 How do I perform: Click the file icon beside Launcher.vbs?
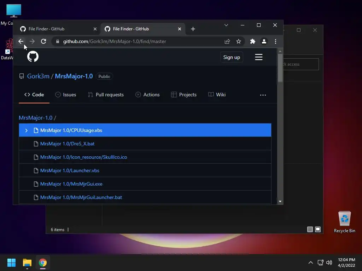click(x=36, y=170)
